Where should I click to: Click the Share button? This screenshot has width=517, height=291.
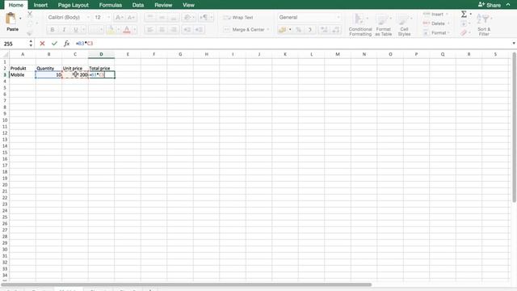click(x=490, y=5)
